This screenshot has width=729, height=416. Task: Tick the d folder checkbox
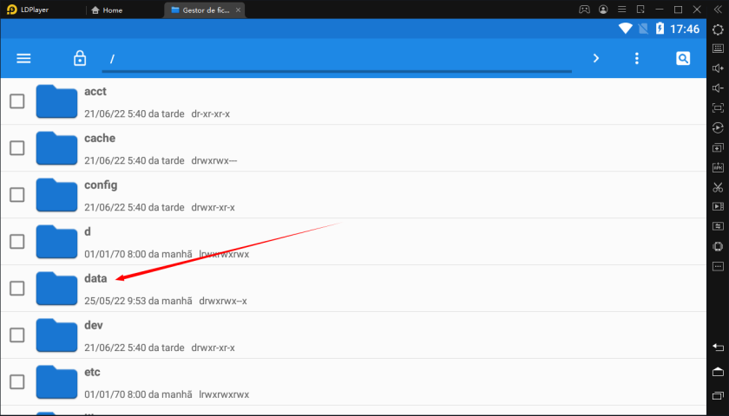tap(17, 242)
